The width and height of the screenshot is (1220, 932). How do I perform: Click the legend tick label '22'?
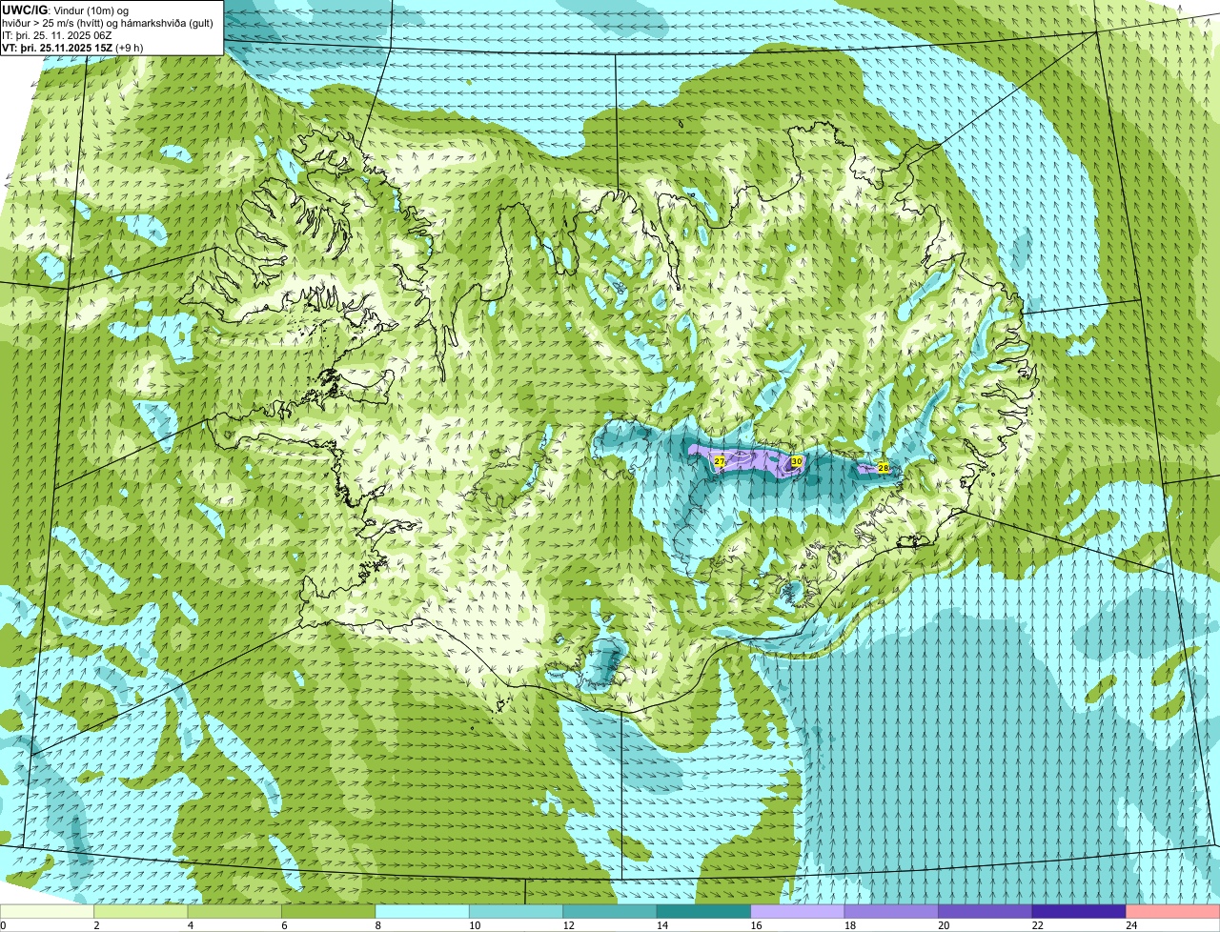[x=1037, y=924]
